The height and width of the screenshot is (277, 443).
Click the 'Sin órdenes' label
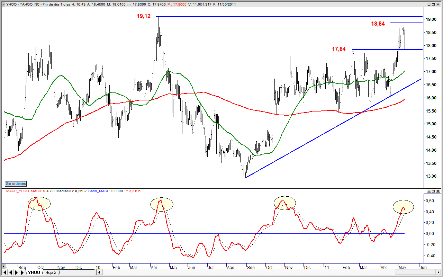coord(16,184)
